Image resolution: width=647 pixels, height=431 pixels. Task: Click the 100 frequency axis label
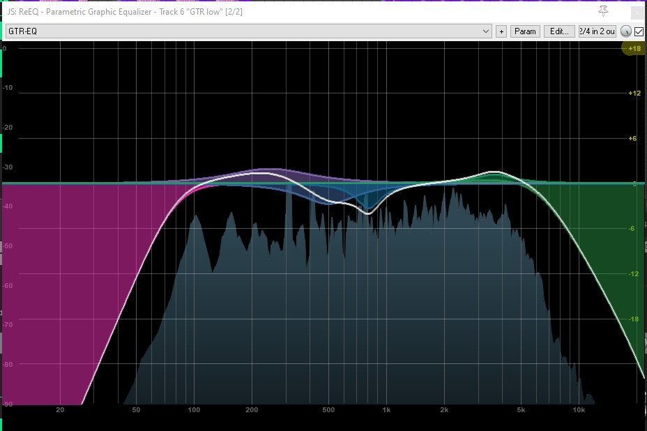[194, 409]
